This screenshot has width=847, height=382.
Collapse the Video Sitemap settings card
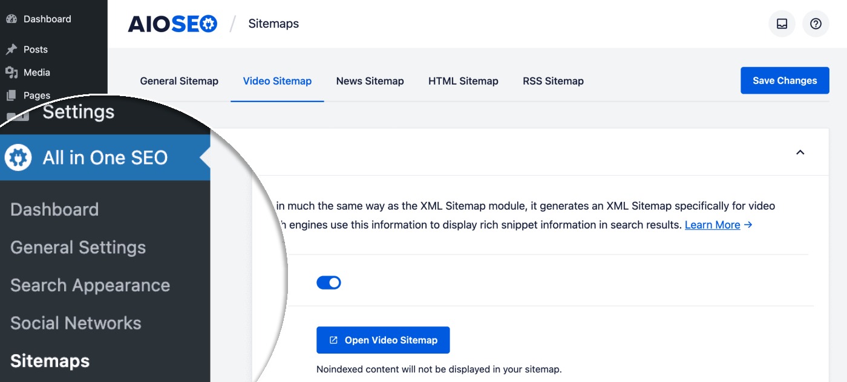pos(800,152)
